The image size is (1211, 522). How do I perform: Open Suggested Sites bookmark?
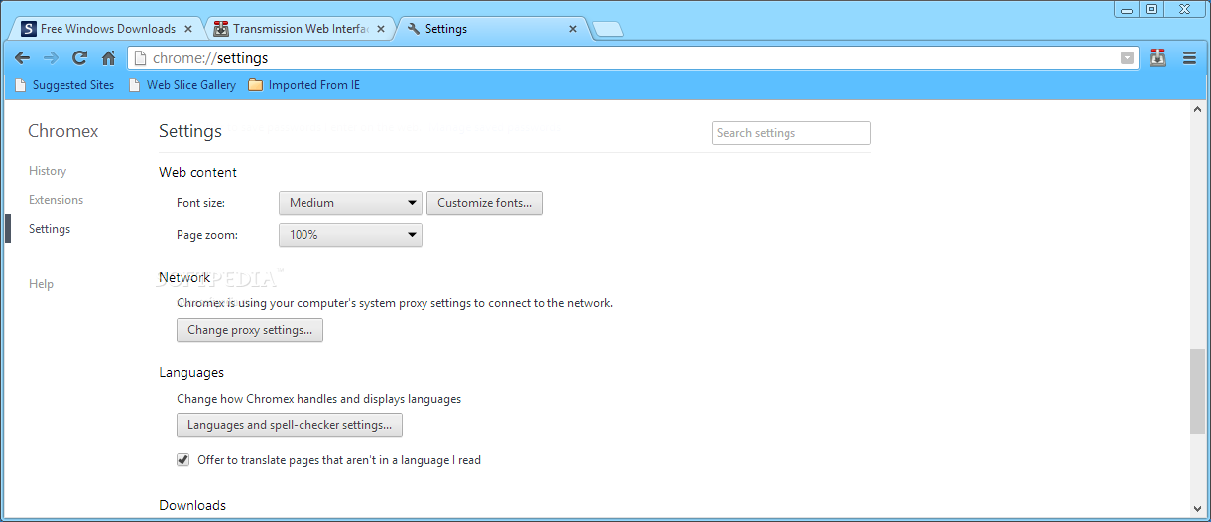pyautogui.click(x=64, y=85)
